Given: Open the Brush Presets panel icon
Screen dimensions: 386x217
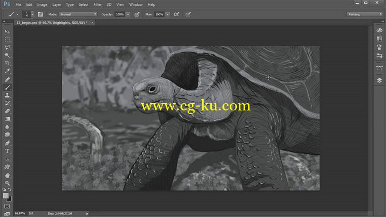Looking at the screenshot, I should [x=379, y=47].
